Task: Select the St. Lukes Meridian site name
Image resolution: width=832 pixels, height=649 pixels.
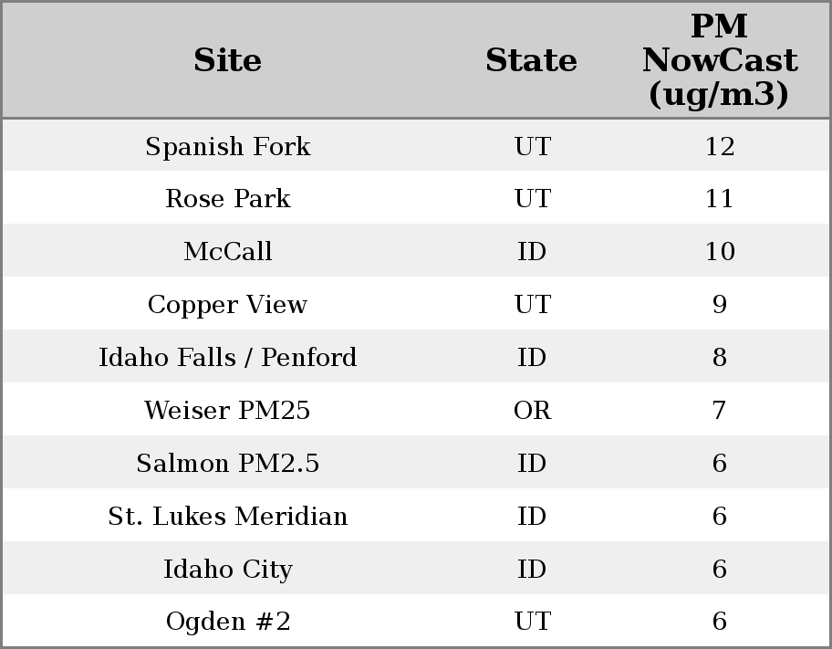Action: [x=228, y=517]
